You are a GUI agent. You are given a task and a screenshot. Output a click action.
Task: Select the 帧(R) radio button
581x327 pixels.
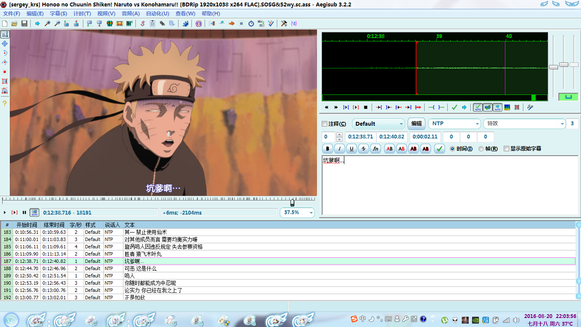(x=481, y=149)
